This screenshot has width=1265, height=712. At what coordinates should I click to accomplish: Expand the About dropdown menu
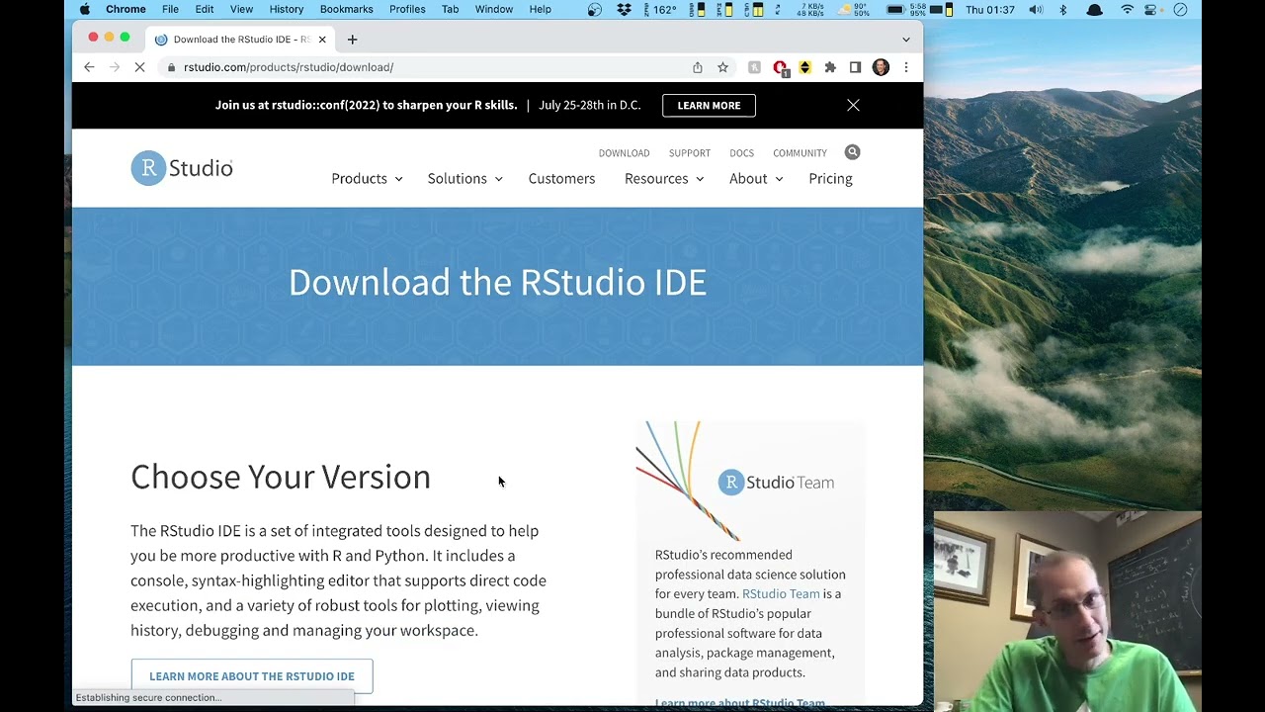tap(756, 178)
